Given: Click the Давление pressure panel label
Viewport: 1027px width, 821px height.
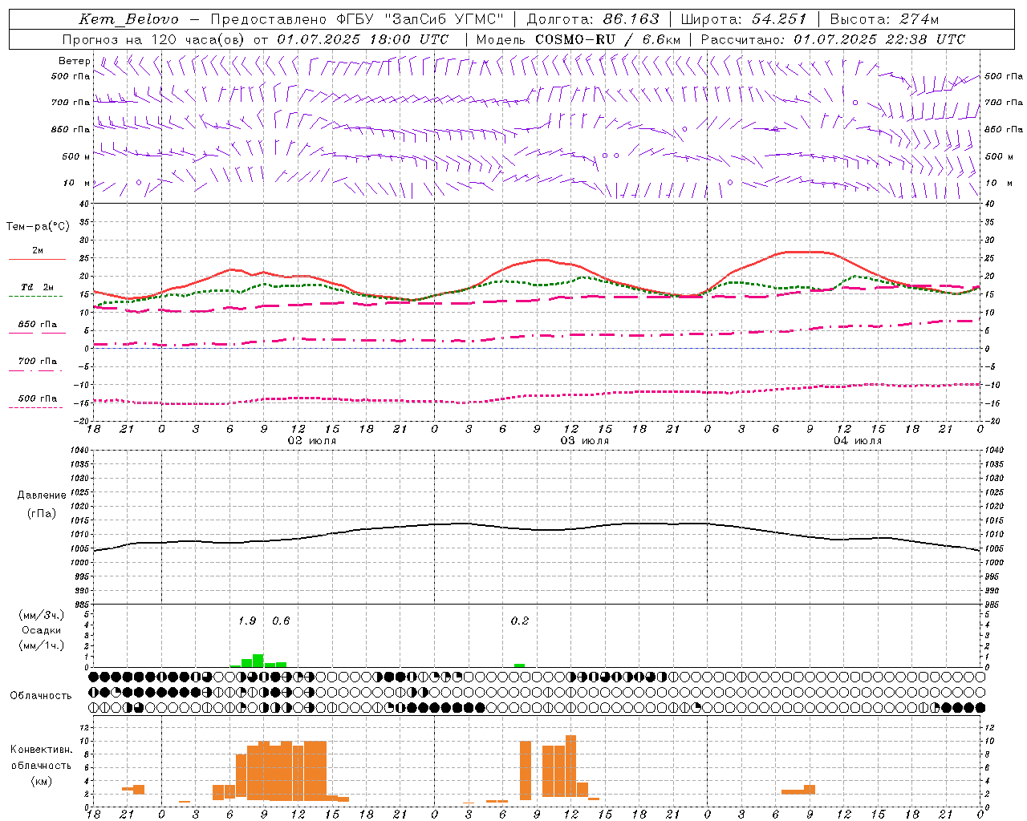Looking at the screenshot, I should [42, 495].
